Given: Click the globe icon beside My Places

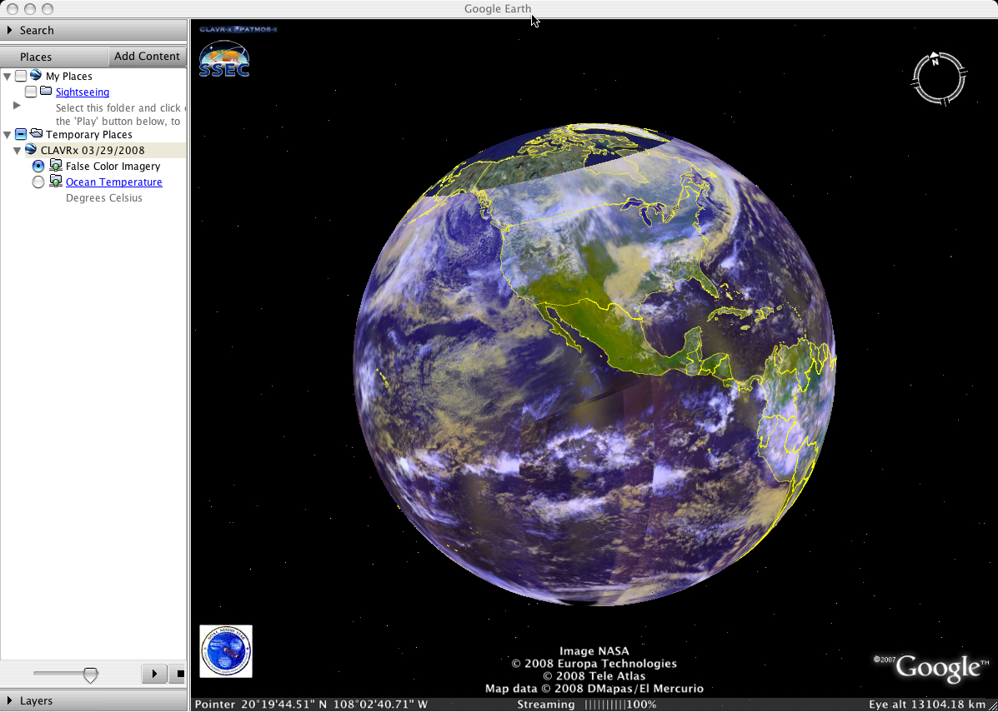Looking at the screenshot, I should [36, 76].
